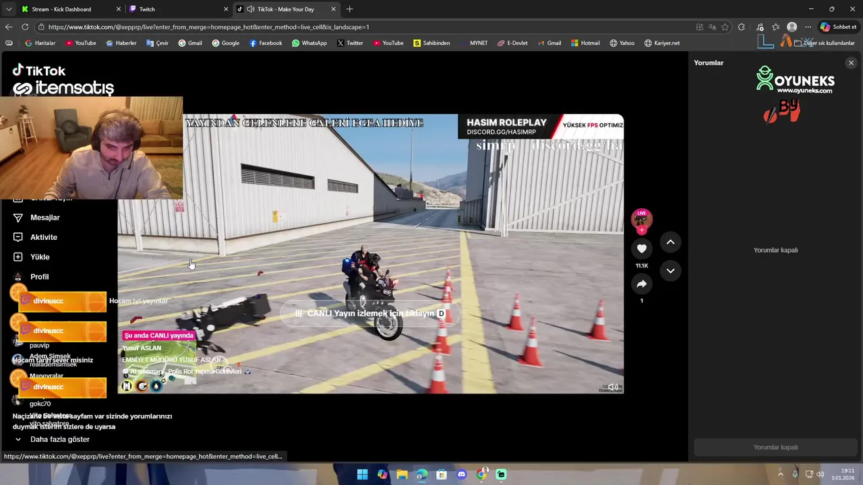The width and height of the screenshot is (863, 485).
Task: Open Yükle in TikTok sidebar
Action: [x=40, y=257]
